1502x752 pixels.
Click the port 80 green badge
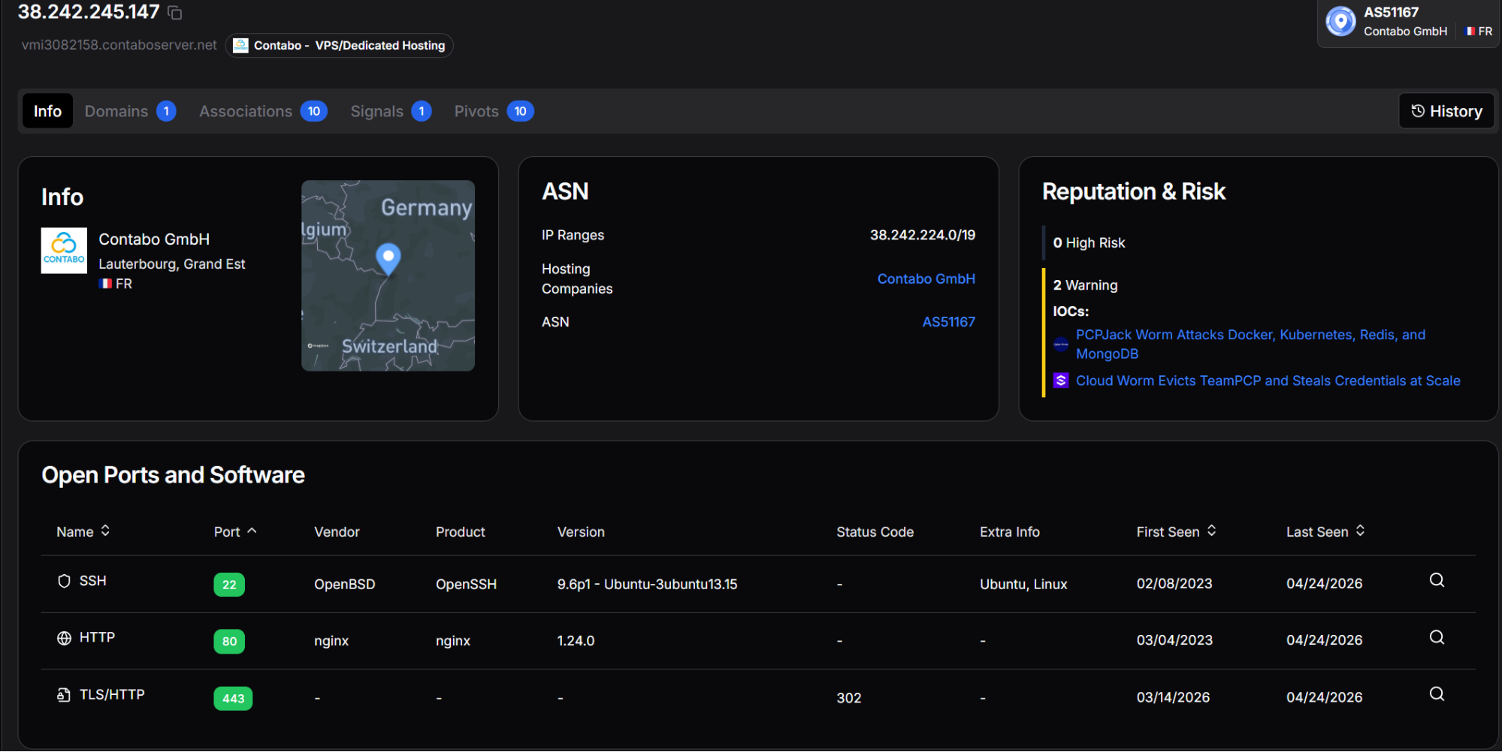(229, 642)
